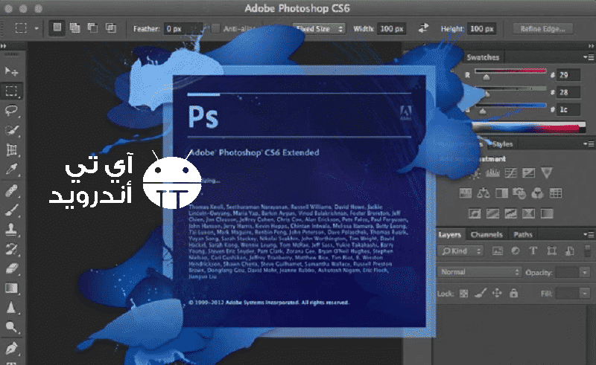
Task: Select the History Brush tool
Action: coord(11,249)
